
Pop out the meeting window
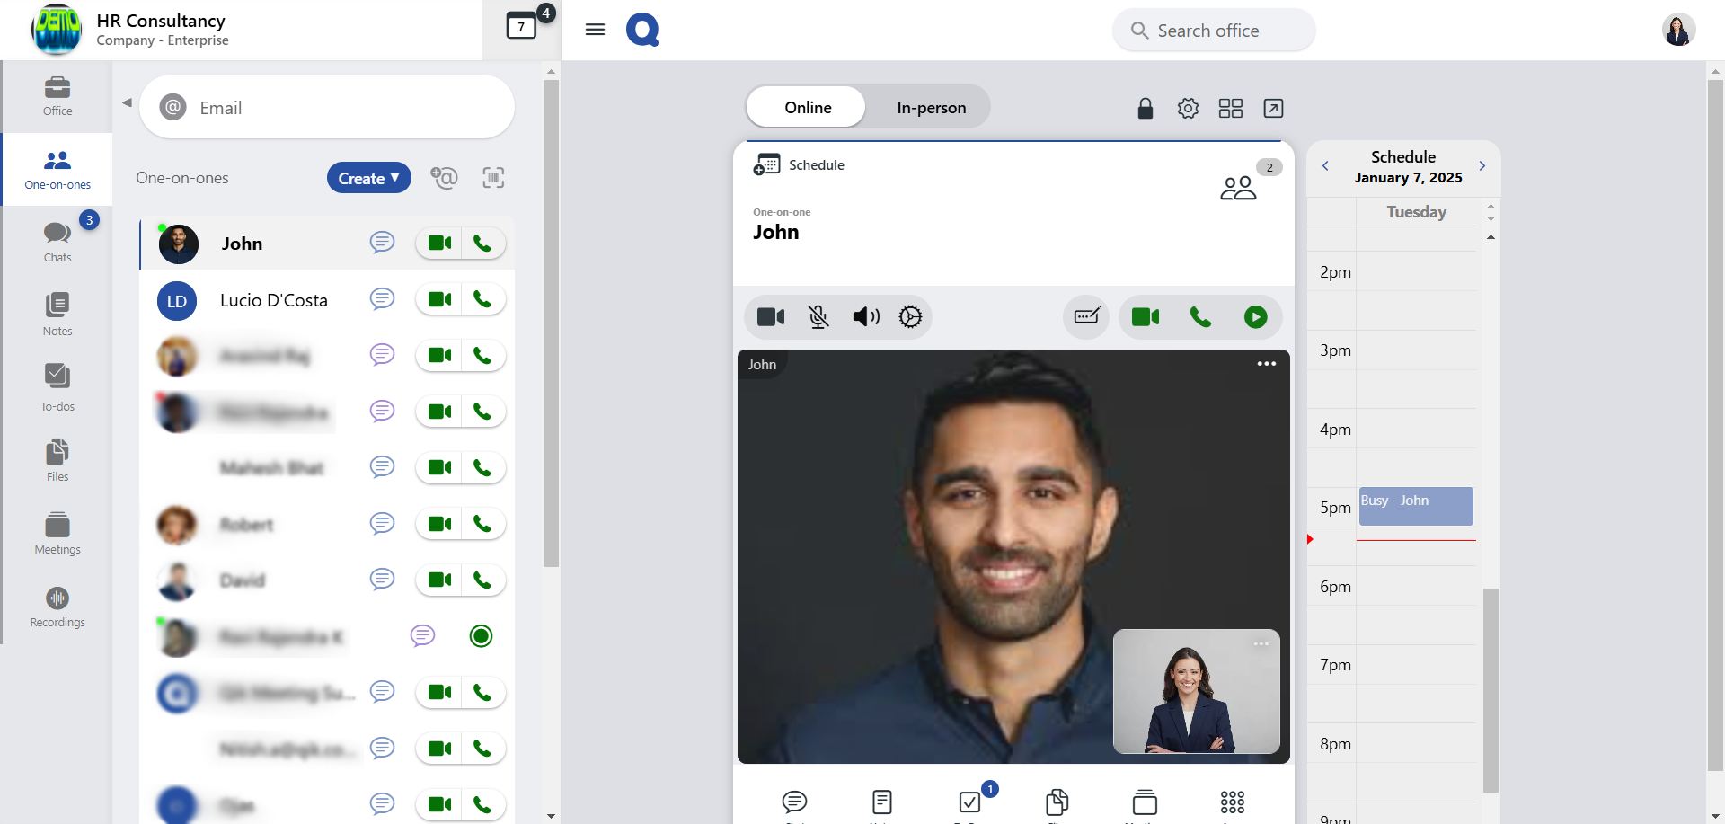(x=1273, y=109)
